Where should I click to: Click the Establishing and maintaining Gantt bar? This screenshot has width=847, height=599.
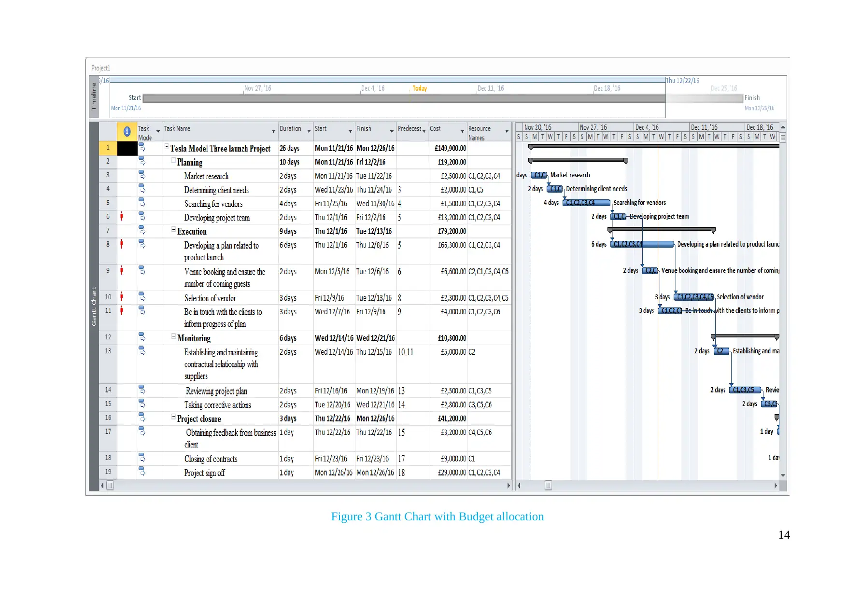pos(722,351)
